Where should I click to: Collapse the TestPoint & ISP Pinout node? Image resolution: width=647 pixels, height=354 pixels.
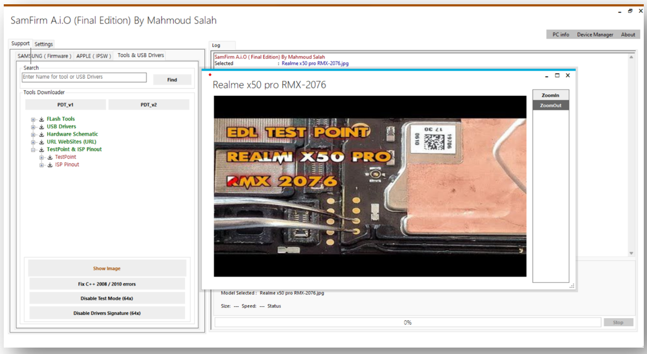click(33, 150)
